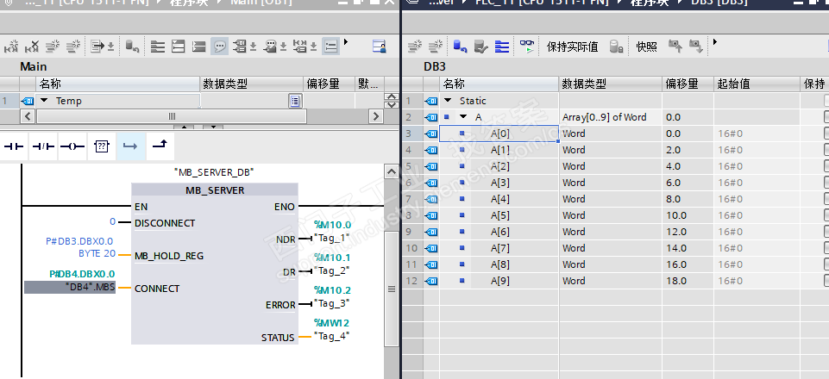
Task: Click the camera with down arrow snapshot icon
Action: 696,47
